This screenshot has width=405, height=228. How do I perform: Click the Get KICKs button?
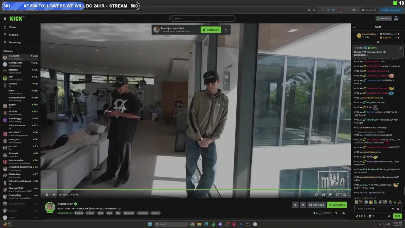[384, 19]
